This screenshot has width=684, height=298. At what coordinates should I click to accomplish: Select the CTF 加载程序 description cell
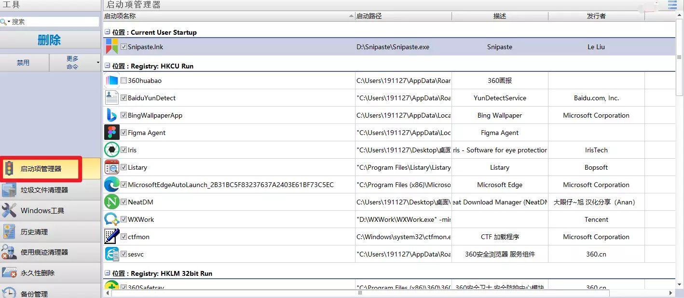coord(500,237)
